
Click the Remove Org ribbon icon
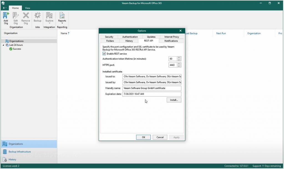point(26,18)
